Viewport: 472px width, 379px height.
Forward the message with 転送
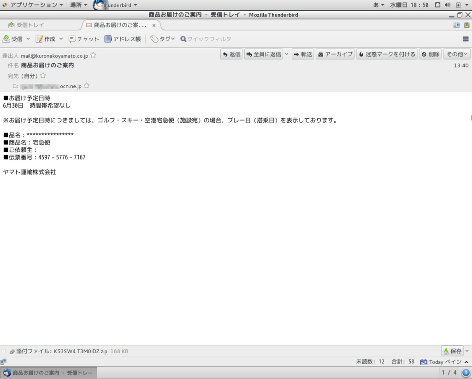click(x=303, y=54)
